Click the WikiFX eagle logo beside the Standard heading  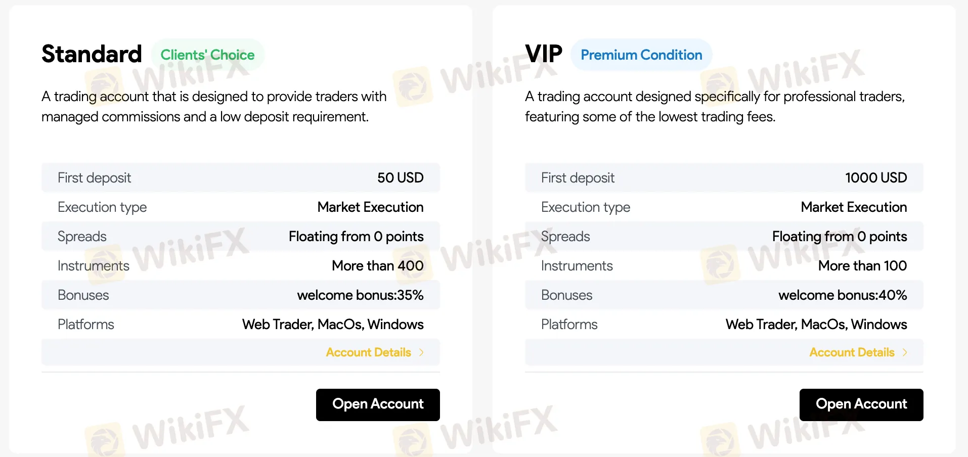tap(104, 80)
